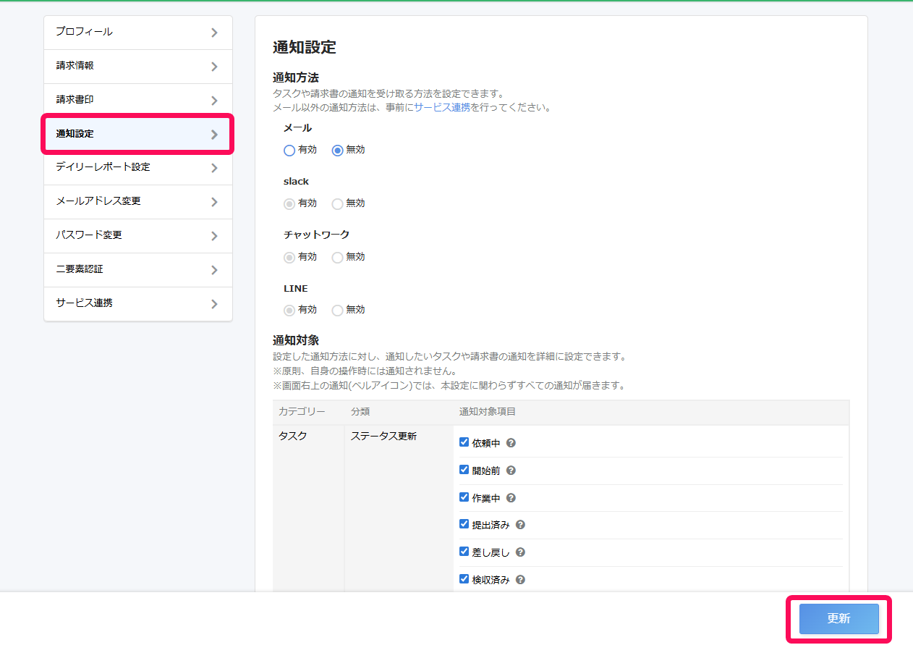
Task: Open 通知設定 in the sidebar
Action: (138, 134)
